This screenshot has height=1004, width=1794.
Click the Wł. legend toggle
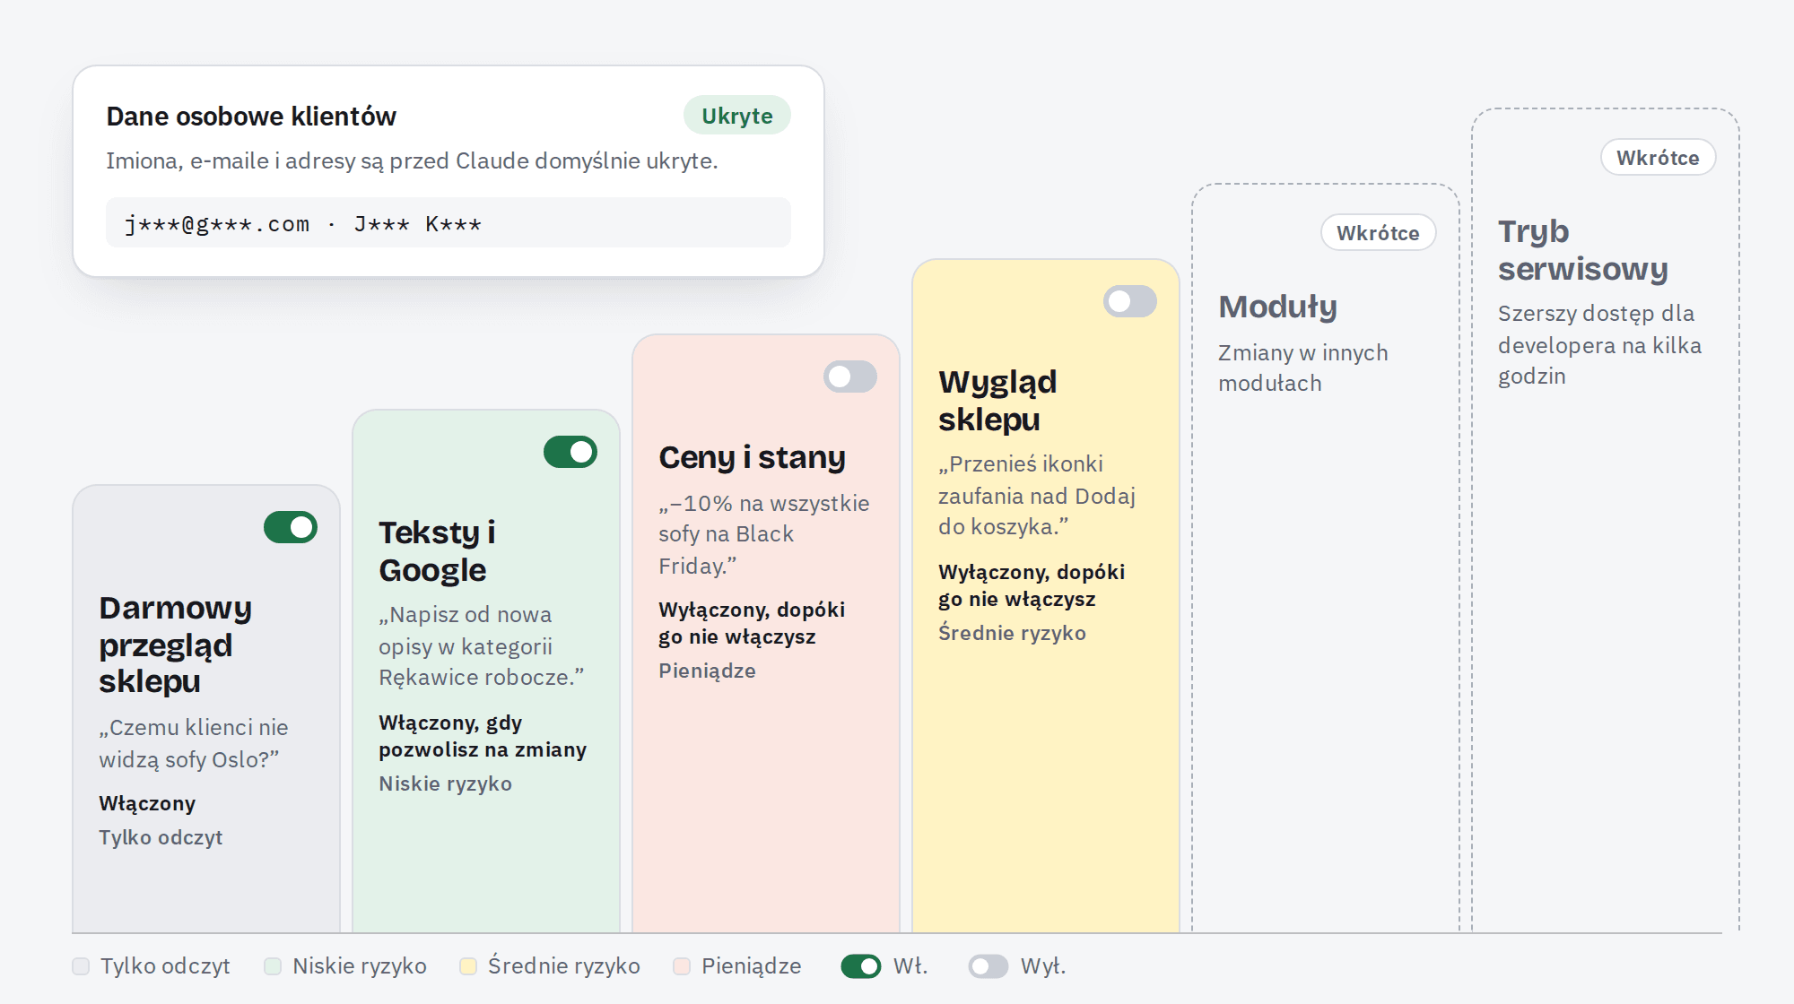coord(861,966)
